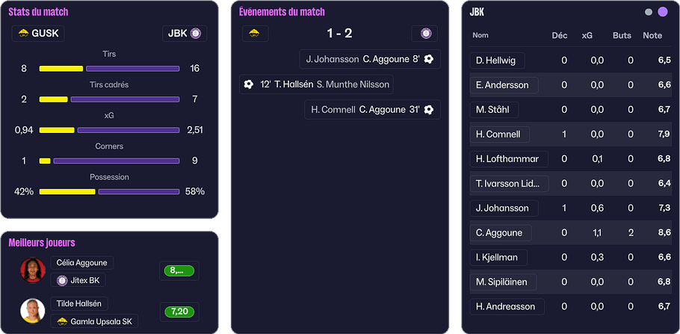
Task: Click the purple possession bar for JBK
Action: (138, 191)
